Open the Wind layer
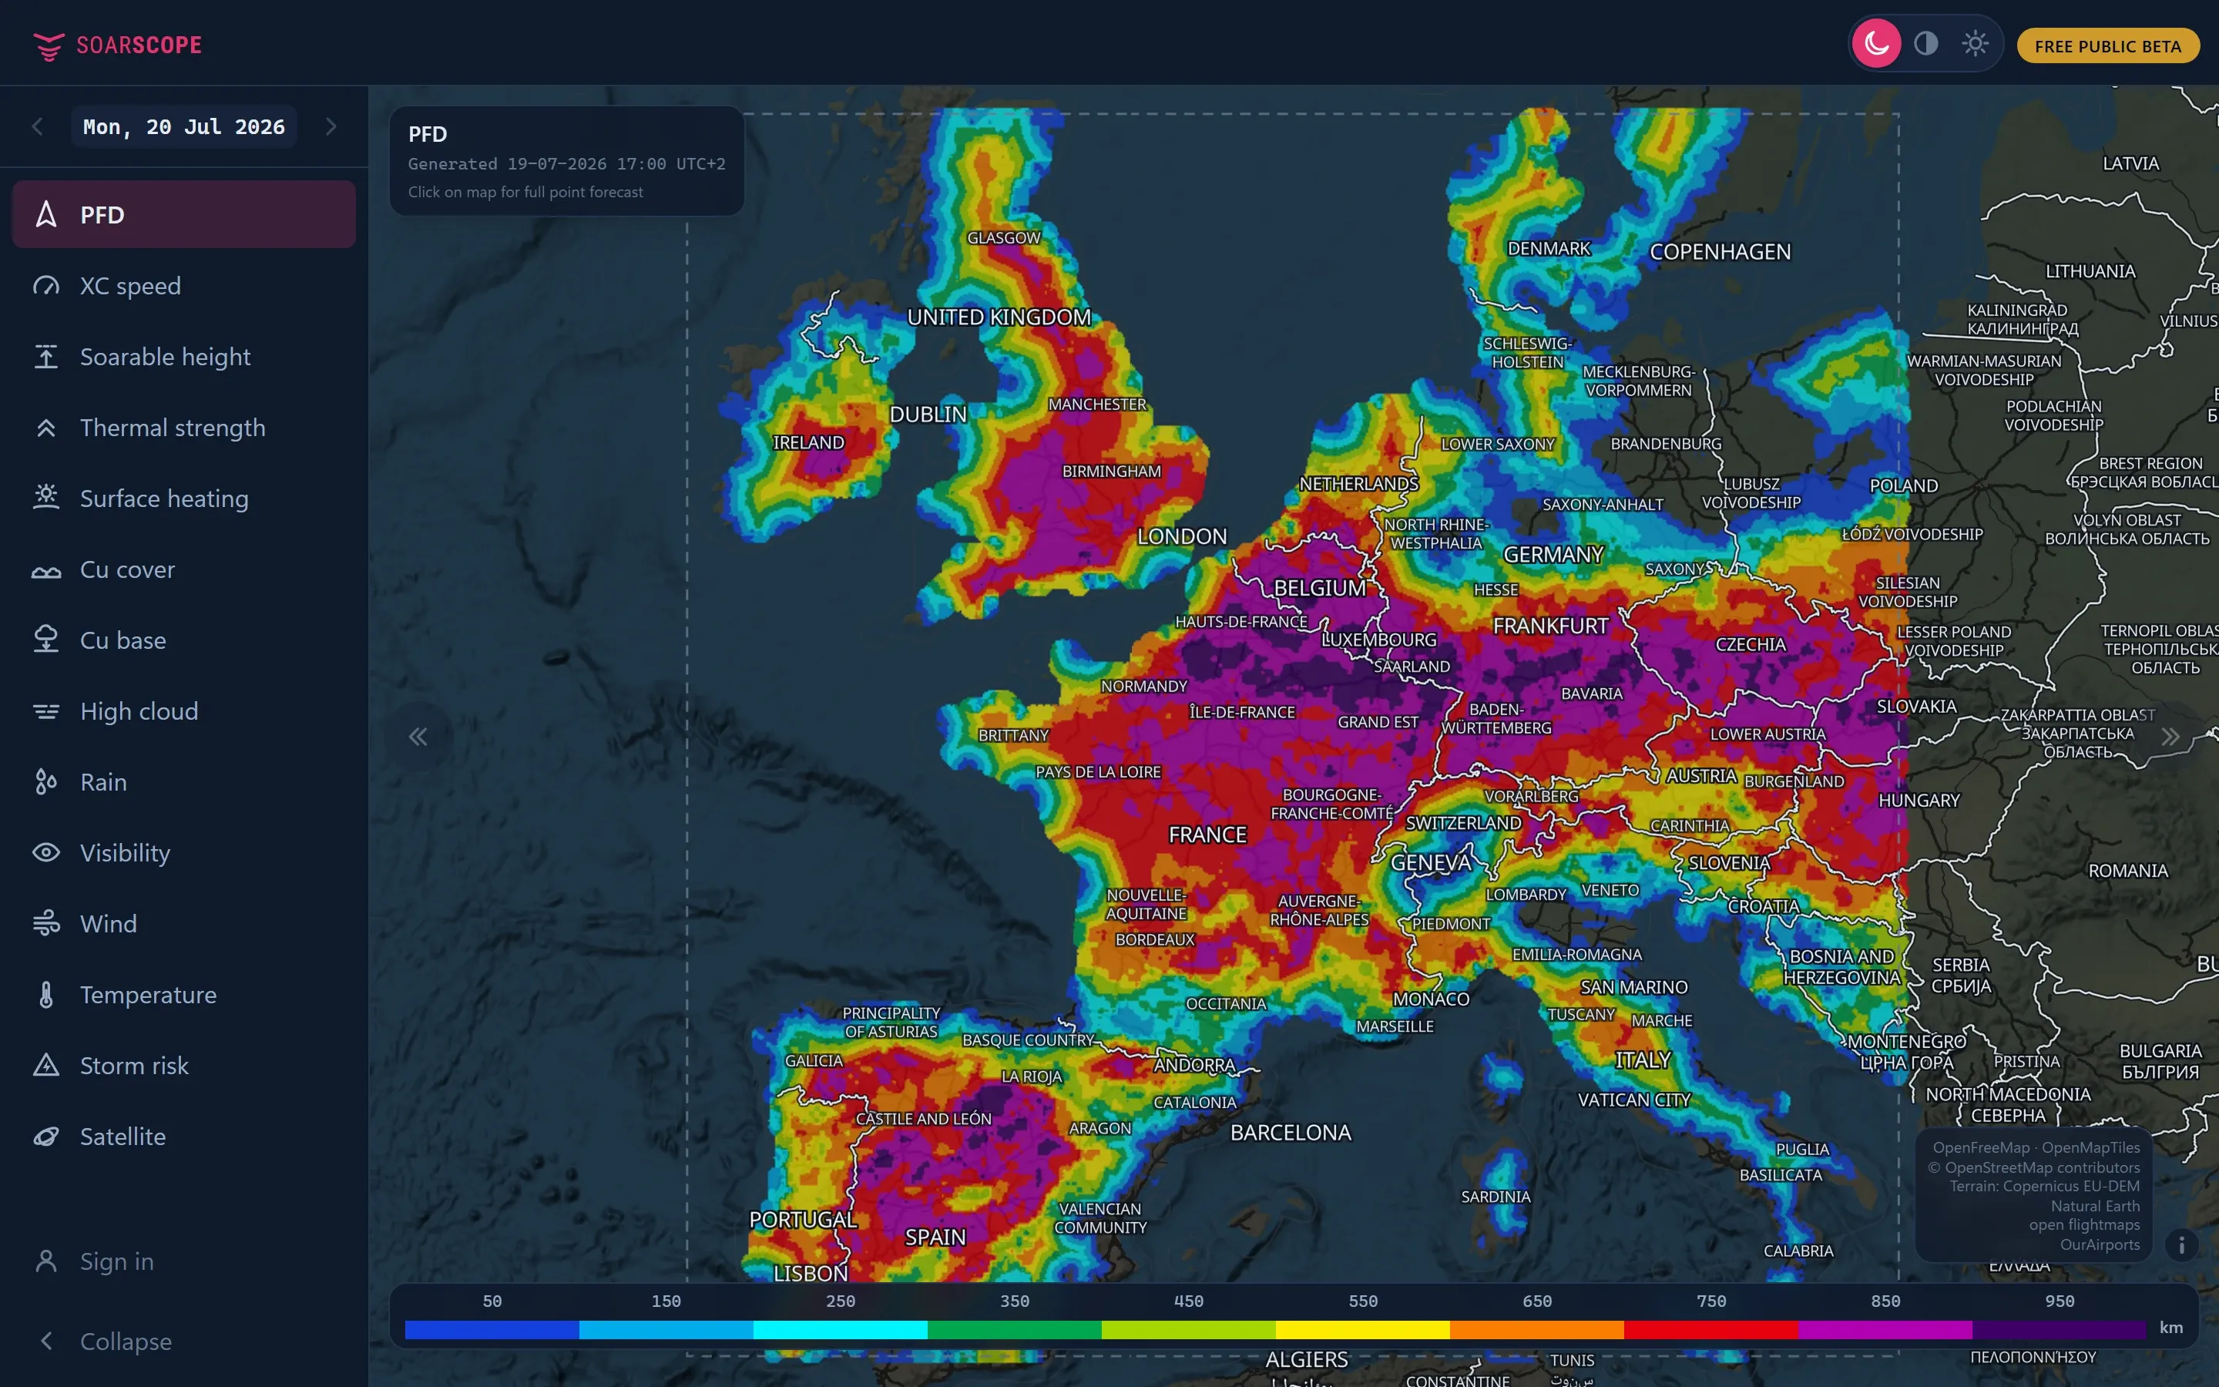The width and height of the screenshot is (2219, 1387). pyautogui.click(x=183, y=924)
